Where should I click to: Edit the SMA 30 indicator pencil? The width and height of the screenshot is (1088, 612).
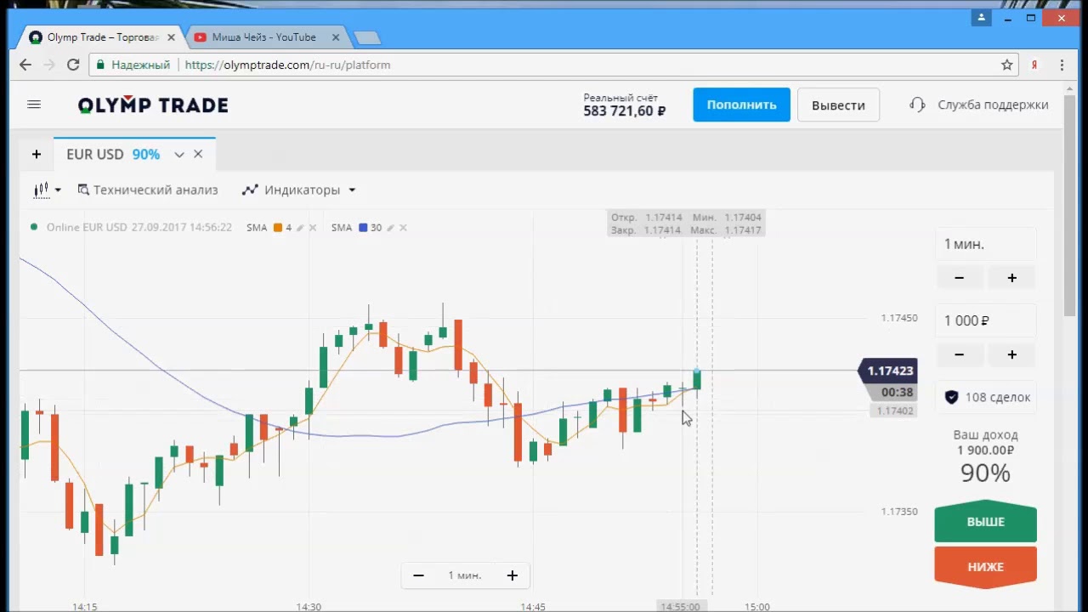click(x=390, y=228)
